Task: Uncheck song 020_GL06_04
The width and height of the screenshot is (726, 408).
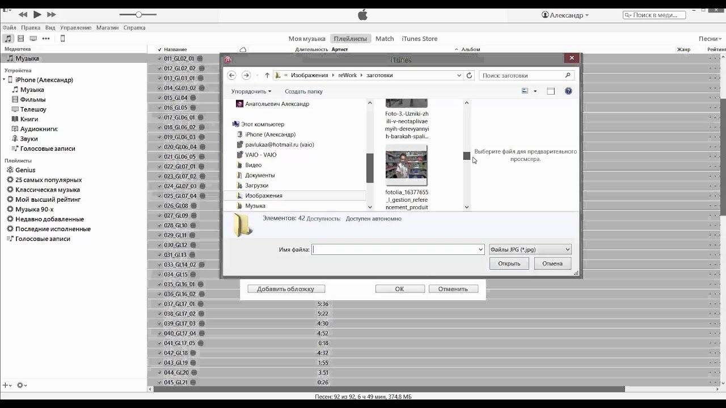Action: [160, 147]
